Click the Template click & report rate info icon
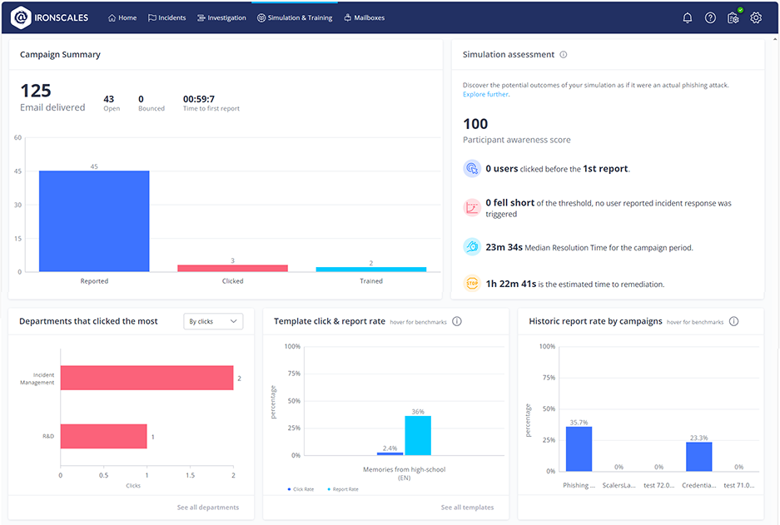 tap(456, 321)
